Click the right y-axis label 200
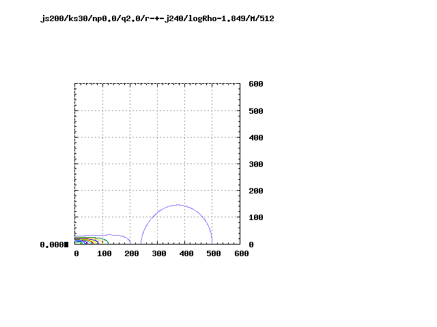 coord(256,191)
